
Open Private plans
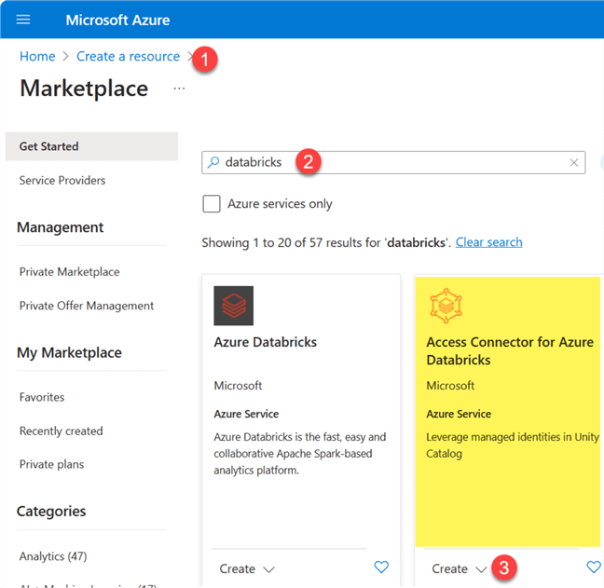pos(51,464)
